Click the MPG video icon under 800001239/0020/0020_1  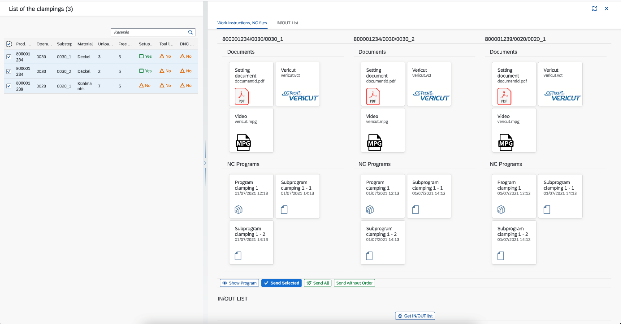[506, 142]
